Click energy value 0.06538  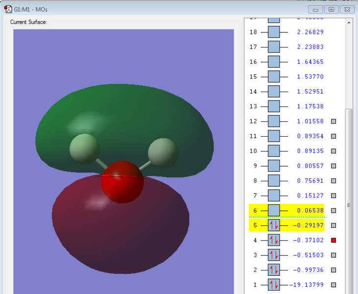coord(310,211)
